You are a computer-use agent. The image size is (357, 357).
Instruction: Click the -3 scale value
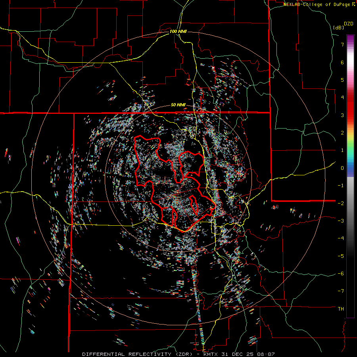(341, 221)
